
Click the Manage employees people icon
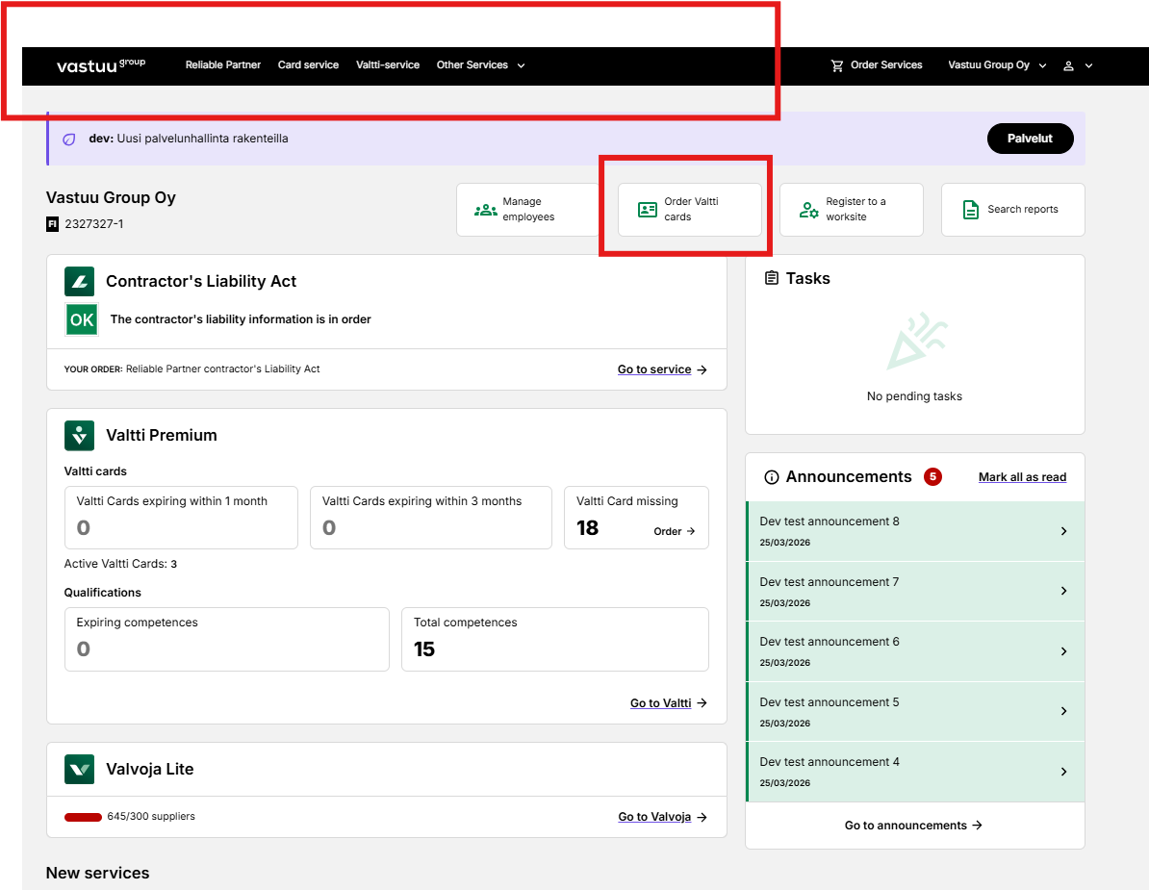coord(486,210)
